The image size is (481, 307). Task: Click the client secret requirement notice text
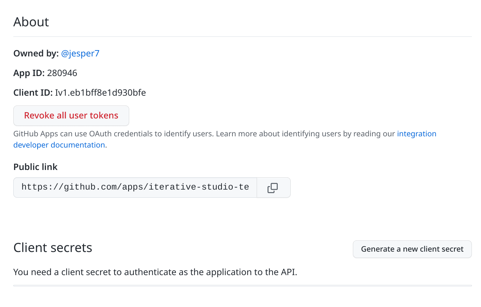(155, 272)
